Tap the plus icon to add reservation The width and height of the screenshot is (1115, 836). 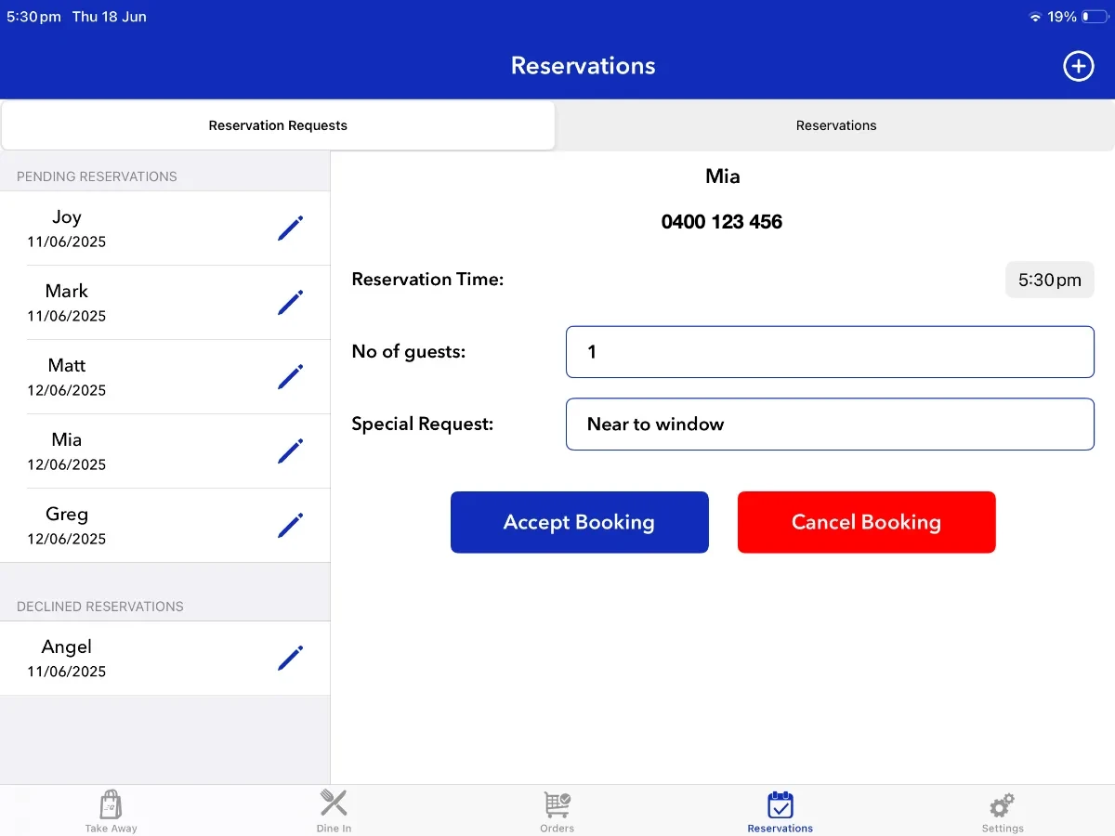pyautogui.click(x=1078, y=66)
